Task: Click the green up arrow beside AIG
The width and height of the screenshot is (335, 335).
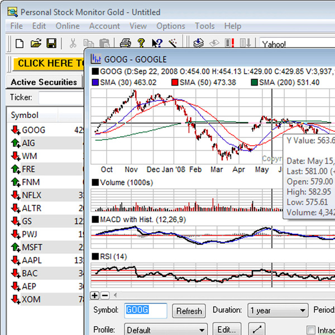Action: click(16, 143)
